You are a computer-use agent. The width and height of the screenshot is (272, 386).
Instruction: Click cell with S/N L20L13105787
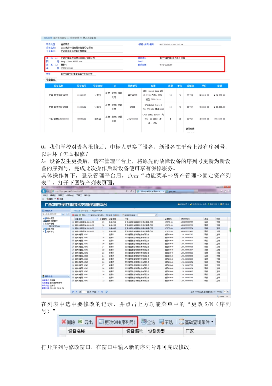click(x=187, y=234)
